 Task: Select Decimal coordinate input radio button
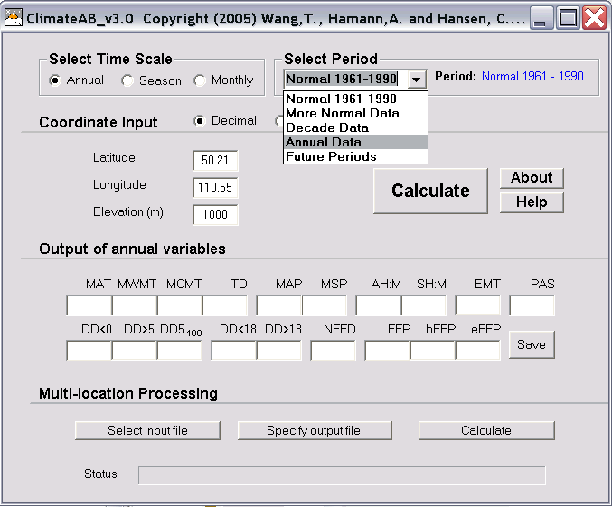tap(200, 121)
